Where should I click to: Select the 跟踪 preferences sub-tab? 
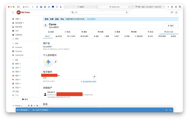[x=107, y=36]
